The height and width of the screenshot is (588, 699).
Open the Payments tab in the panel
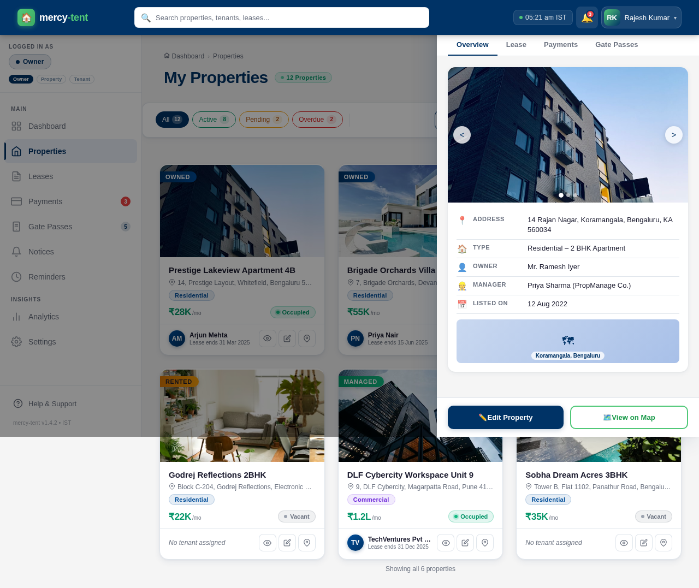[559, 44]
